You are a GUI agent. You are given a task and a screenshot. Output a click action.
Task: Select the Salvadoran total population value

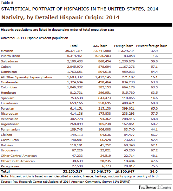(75, 61)
